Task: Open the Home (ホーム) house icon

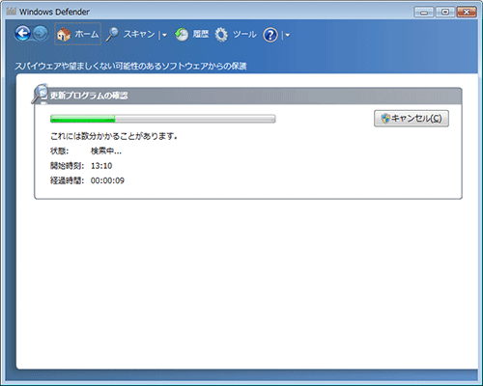Action: coord(64,34)
